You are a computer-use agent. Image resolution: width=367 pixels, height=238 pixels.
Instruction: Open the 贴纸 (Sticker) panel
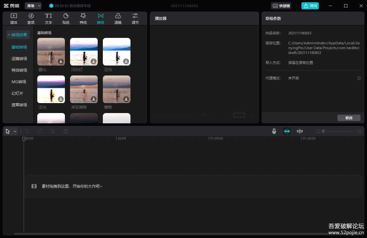(x=66, y=18)
